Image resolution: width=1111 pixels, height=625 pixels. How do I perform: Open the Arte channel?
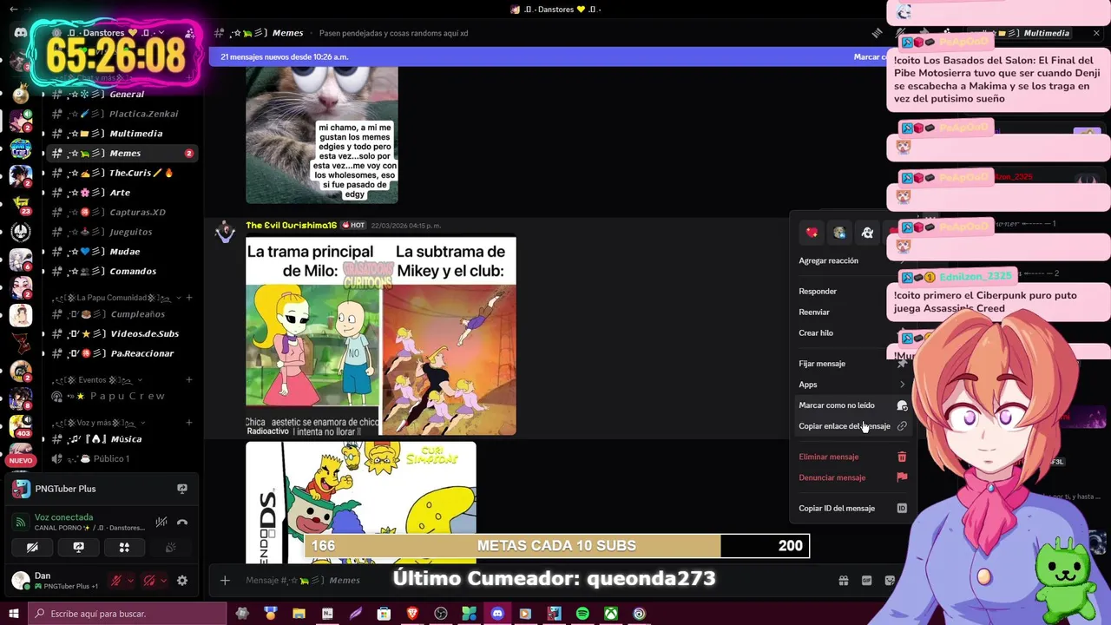[x=122, y=193]
